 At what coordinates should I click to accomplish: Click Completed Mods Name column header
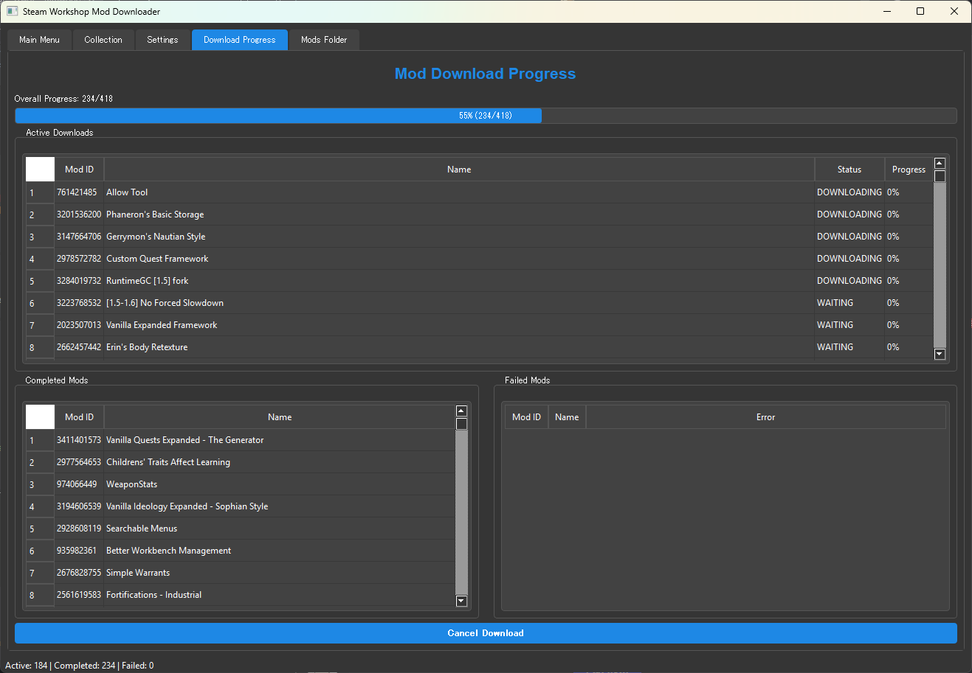[x=280, y=417]
